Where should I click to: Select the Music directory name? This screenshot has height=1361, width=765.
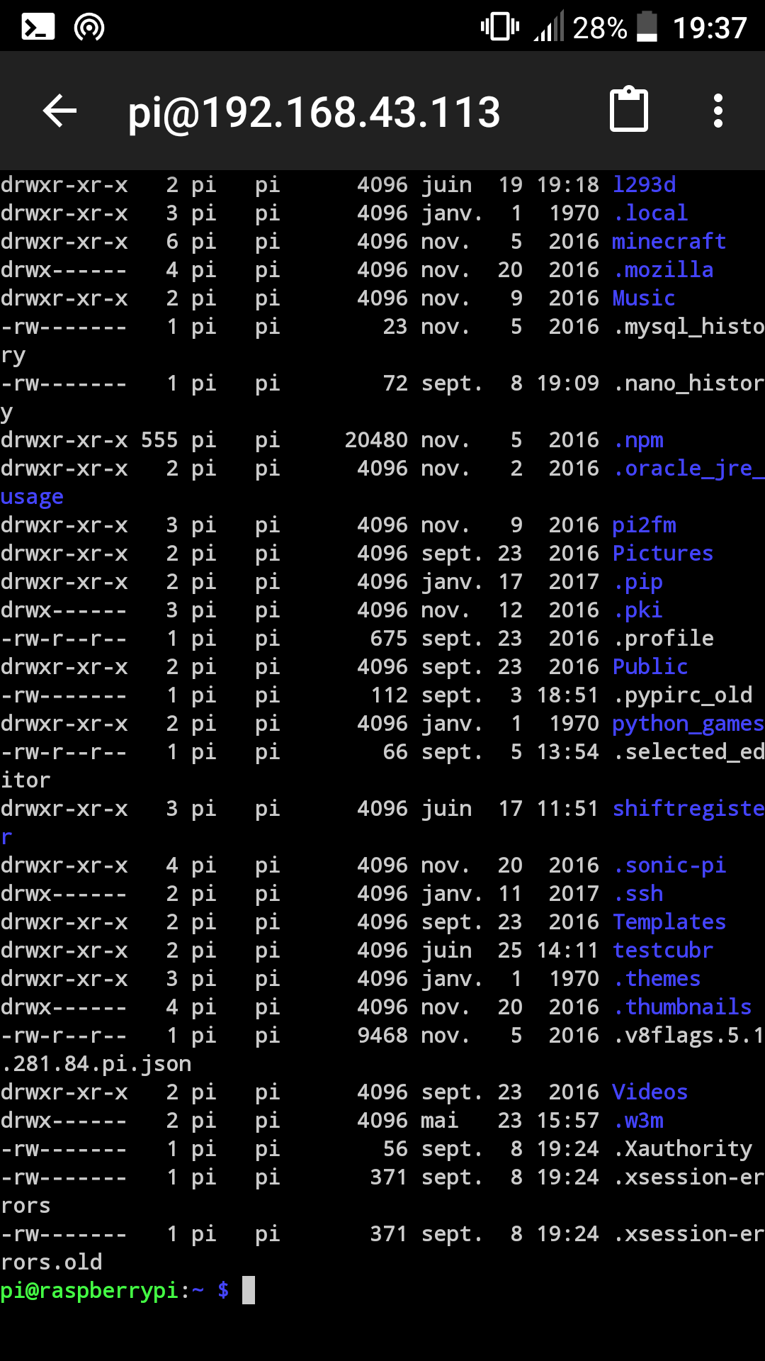[x=644, y=298]
